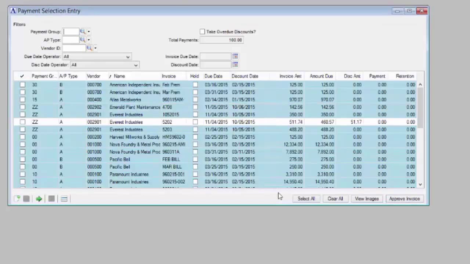Click the Approve Invoice button
Image resolution: width=470 pixels, height=264 pixels.
[404, 199]
